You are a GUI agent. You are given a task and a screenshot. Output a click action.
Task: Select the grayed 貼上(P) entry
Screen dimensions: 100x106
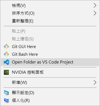pos(19,31)
